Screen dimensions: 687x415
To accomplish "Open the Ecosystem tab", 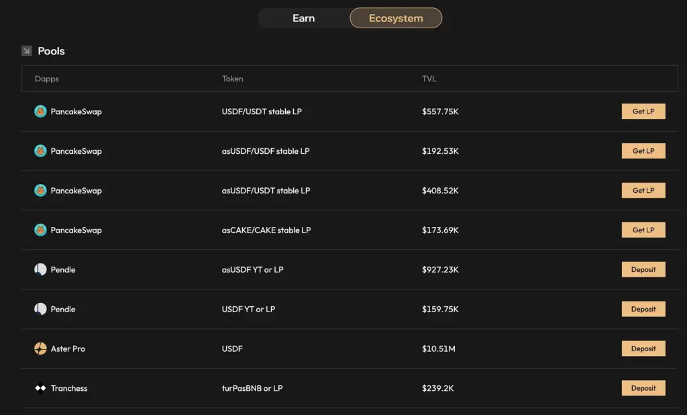I will click(x=396, y=18).
